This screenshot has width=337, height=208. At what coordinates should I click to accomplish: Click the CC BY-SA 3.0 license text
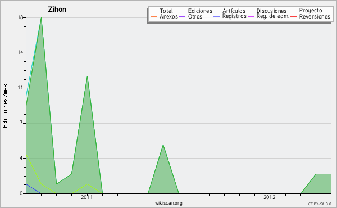[320, 204]
